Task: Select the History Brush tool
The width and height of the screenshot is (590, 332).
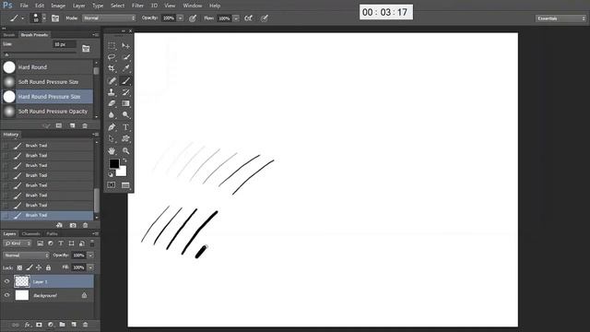Action: click(125, 92)
